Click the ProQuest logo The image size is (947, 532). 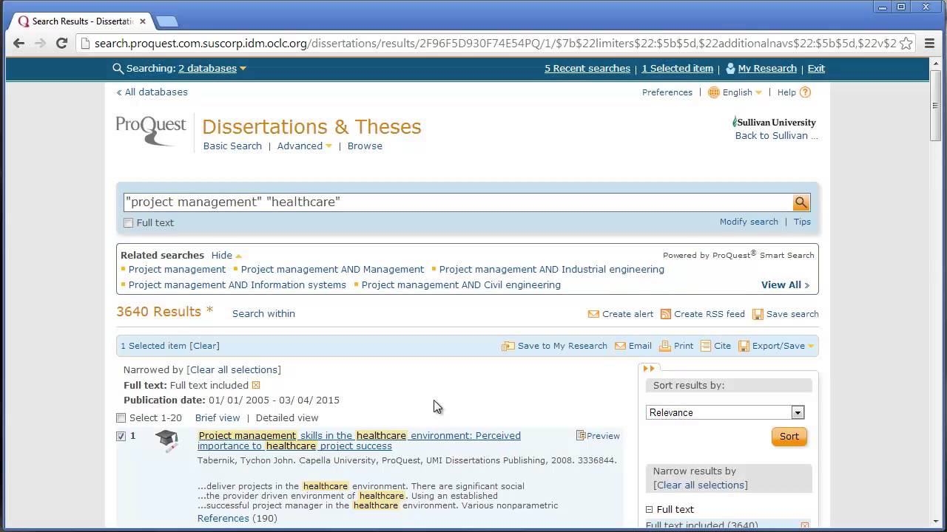pyautogui.click(x=151, y=131)
